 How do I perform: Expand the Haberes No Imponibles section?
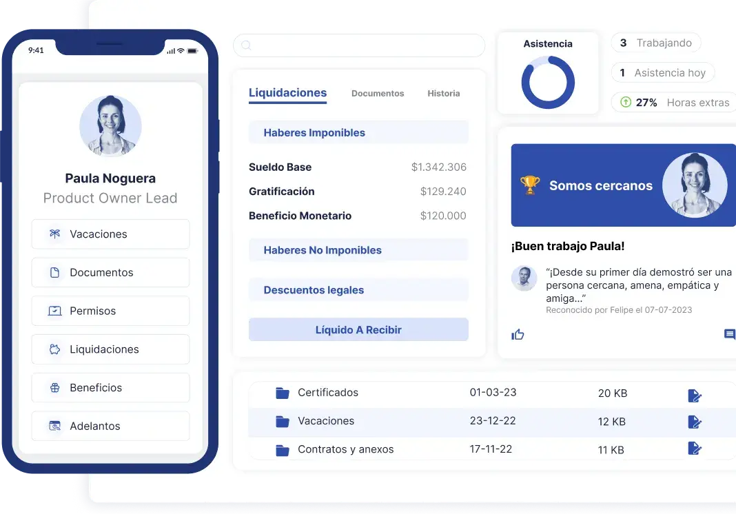point(358,250)
